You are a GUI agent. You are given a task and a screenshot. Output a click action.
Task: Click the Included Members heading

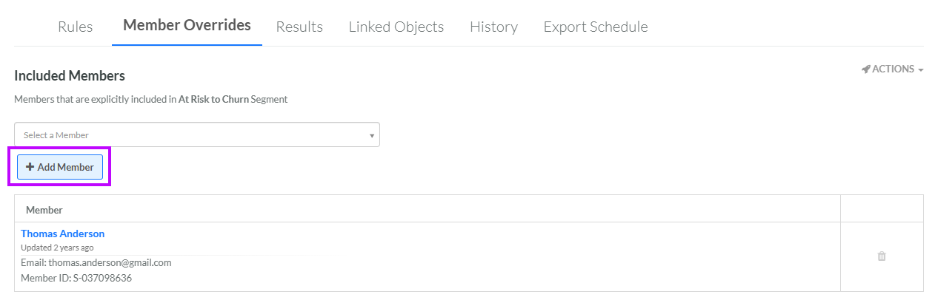(x=70, y=75)
